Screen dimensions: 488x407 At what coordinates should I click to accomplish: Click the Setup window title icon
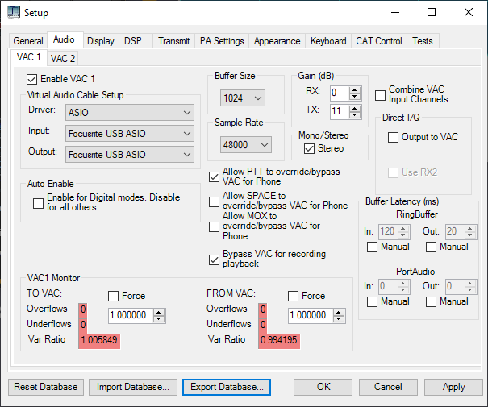[14, 13]
